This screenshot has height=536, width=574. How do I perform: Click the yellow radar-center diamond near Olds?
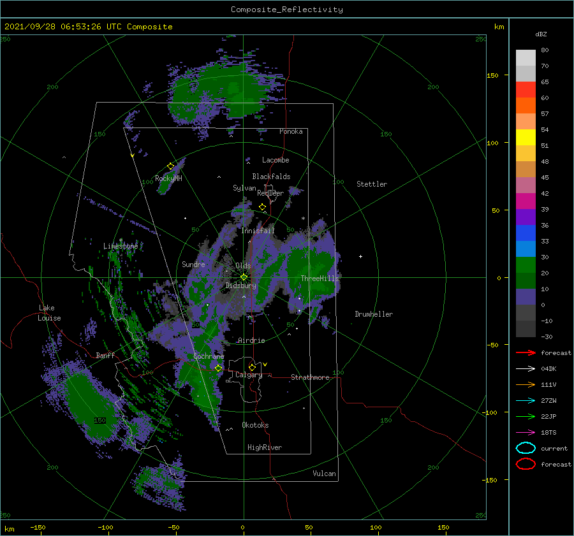pyautogui.click(x=244, y=277)
